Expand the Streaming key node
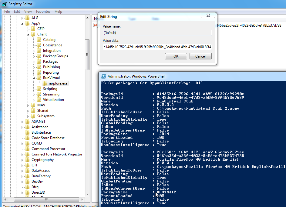Viewport: 286px width, 207px height. tap(34, 94)
